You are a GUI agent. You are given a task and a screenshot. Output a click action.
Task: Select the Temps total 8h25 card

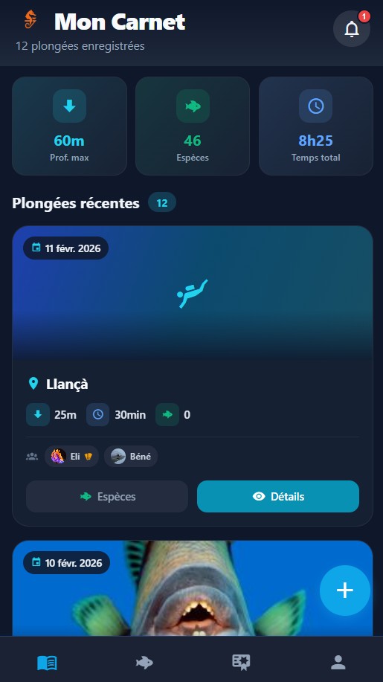coord(316,126)
